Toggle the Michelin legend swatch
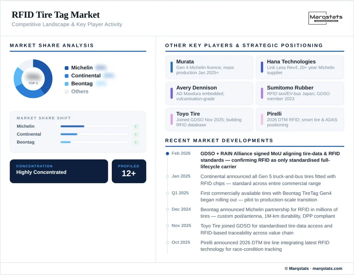Image resolution: width=354 pixels, height=275 pixels. coord(67,68)
